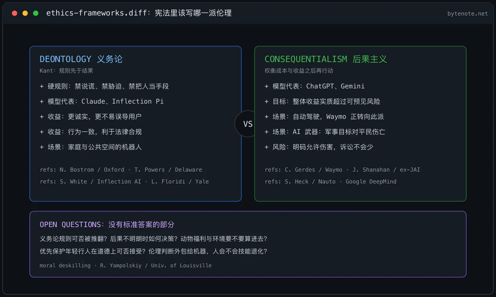Click the line 目标: 整体收益实质超过可预见风险
The height and width of the screenshot is (297, 496).
pyautogui.click(x=322, y=101)
